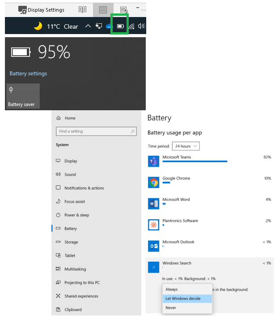The image size is (279, 320).
Task: Click the Microsoft Teams app icon
Action: point(153,161)
